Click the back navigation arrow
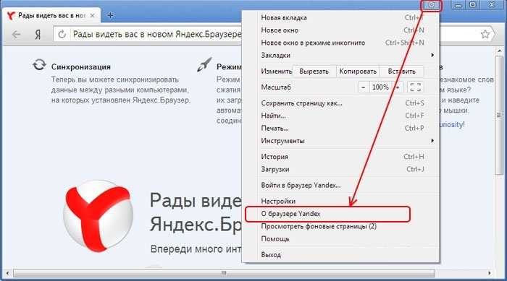Viewport: 507px width, 281px height. [x=16, y=34]
